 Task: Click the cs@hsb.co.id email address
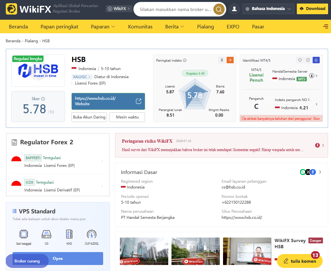pyautogui.click(x=233, y=187)
